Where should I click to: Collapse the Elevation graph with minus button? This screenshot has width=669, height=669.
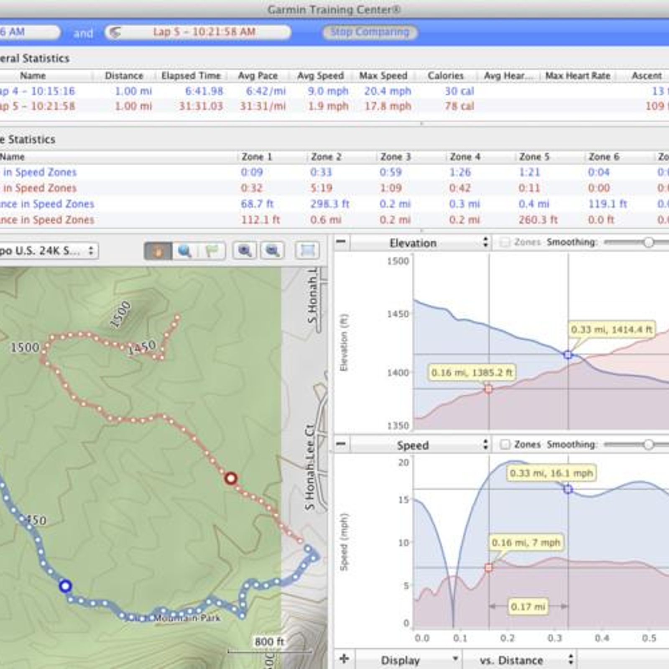pyautogui.click(x=341, y=242)
